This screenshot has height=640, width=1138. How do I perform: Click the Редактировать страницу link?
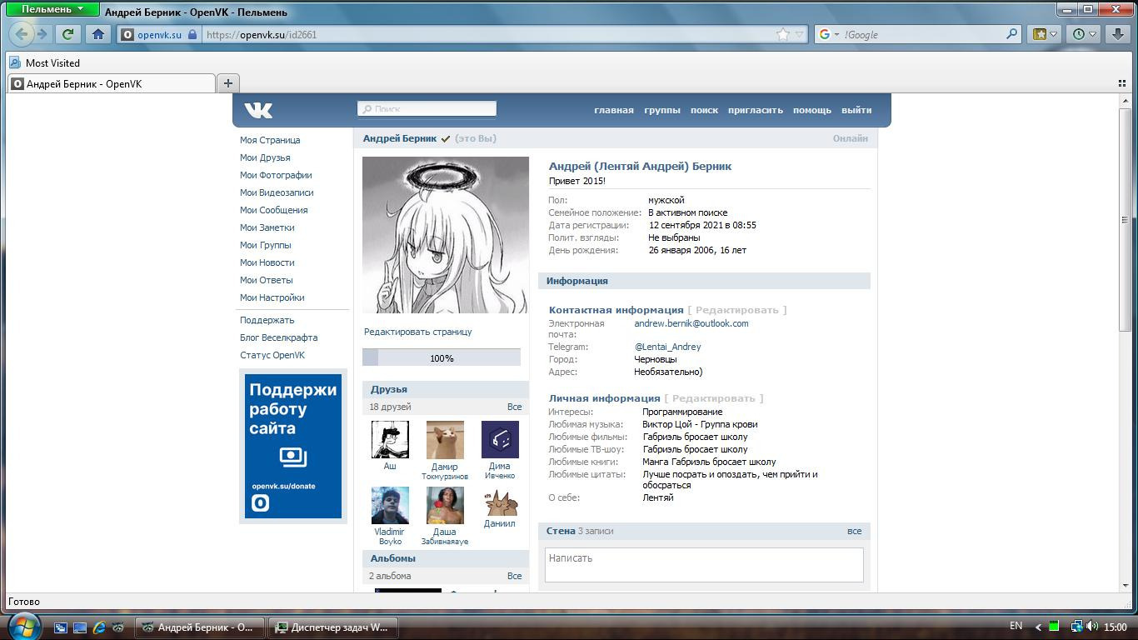(x=417, y=332)
